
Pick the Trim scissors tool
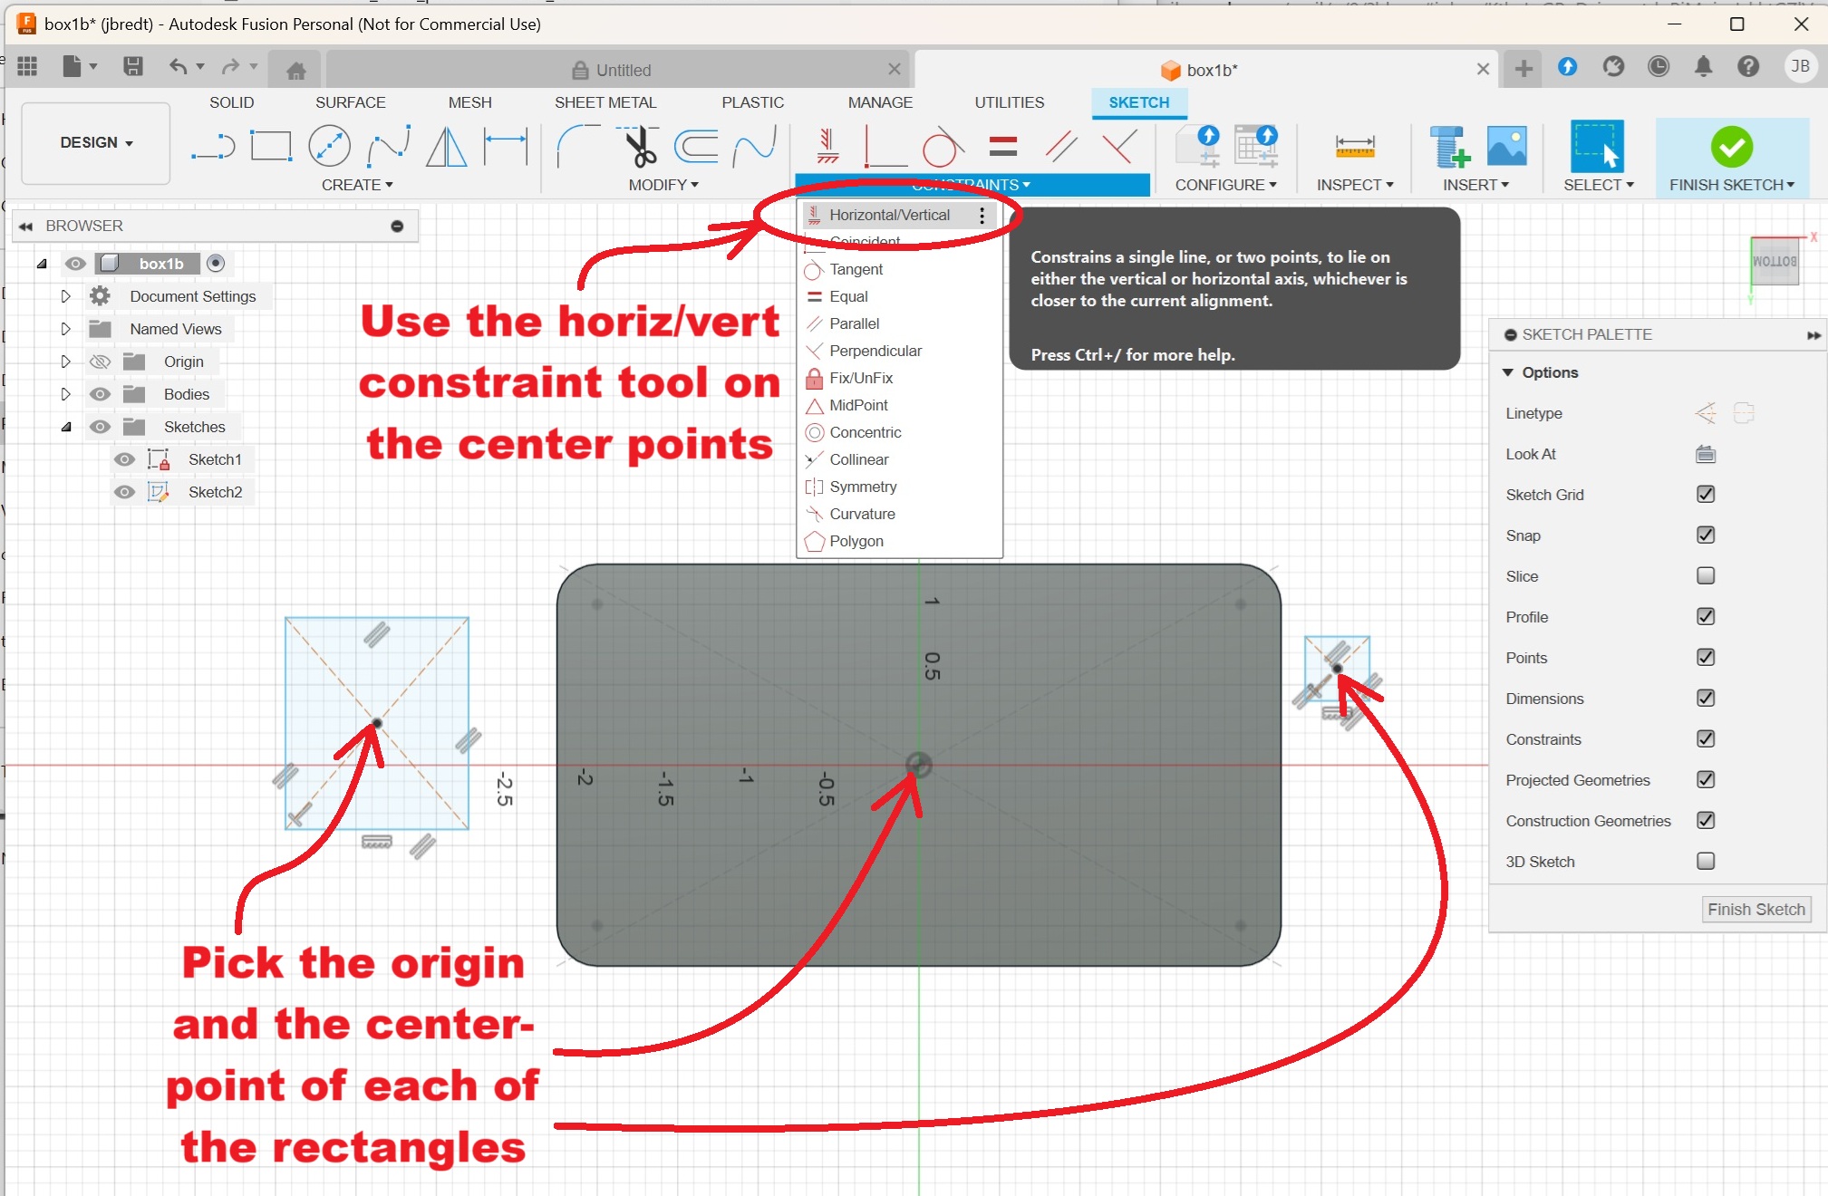tap(641, 146)
